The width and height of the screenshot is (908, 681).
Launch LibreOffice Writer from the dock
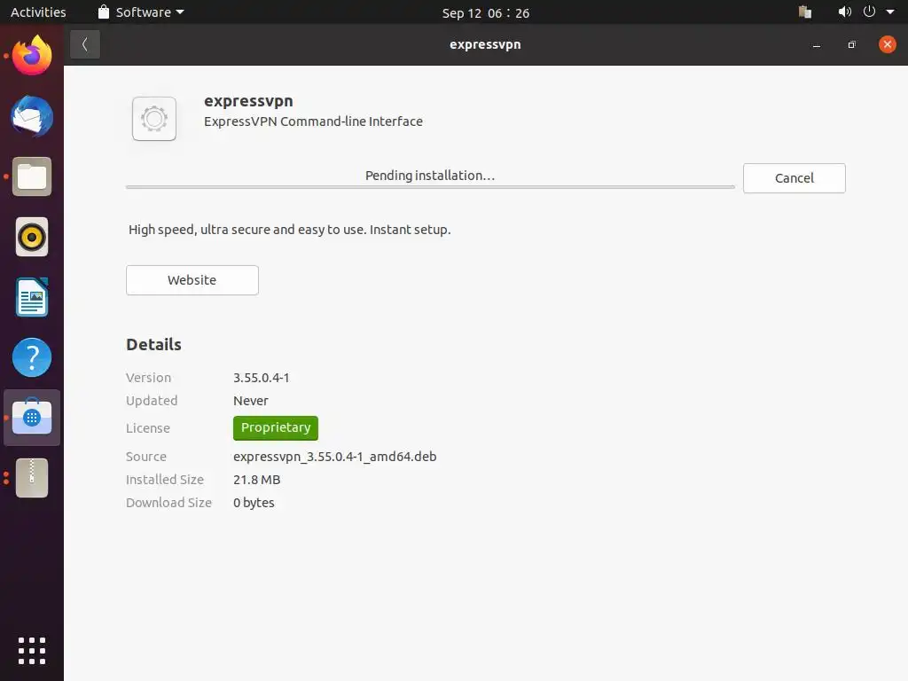click(32, 297)
